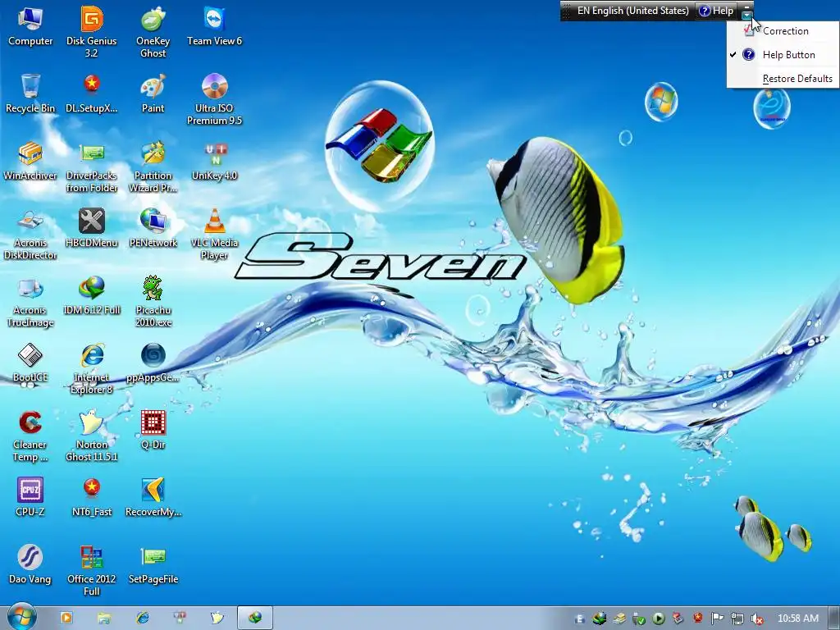
Task: Select the Partition Wizard desktop icon
Action: coord(153,167)
